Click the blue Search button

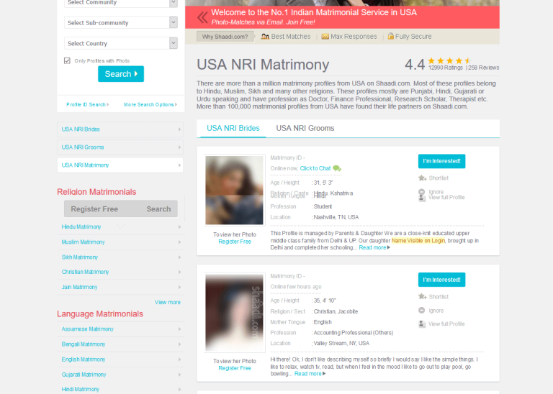point(121,74)
